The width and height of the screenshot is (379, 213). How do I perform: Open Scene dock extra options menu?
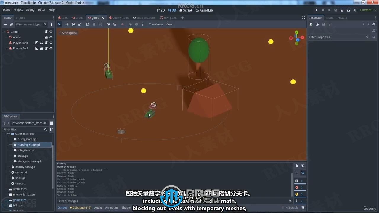pos(51,25)
